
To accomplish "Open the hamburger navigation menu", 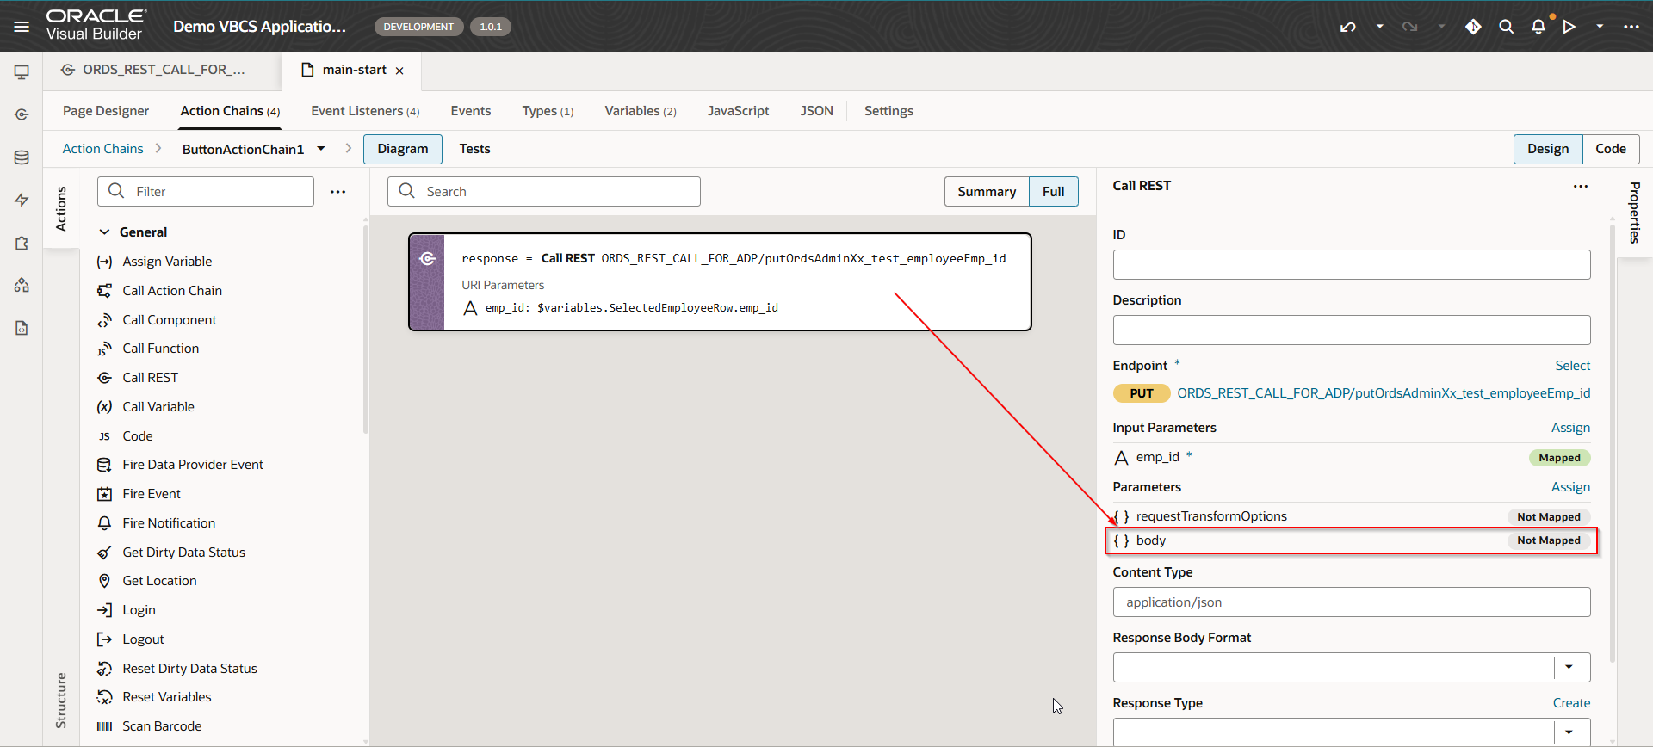I will pos(22,27).
